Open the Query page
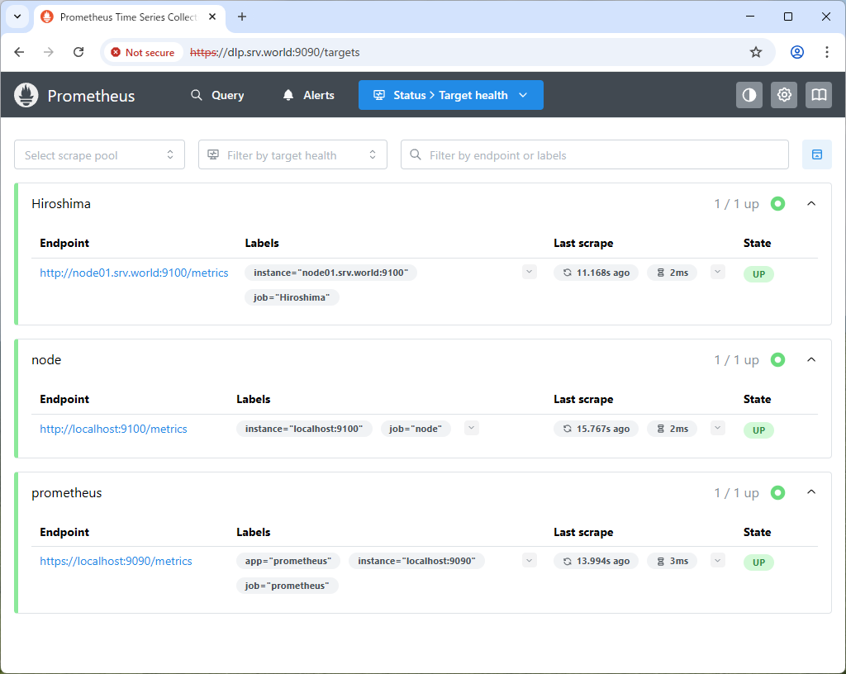This screenshot has height=674, width=846. pyautogui.click(x=217, y=96)
